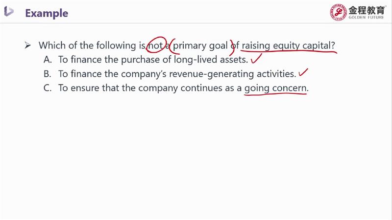Click the red checkmark after option B
The image size is (392, 220).
[304, 73]
